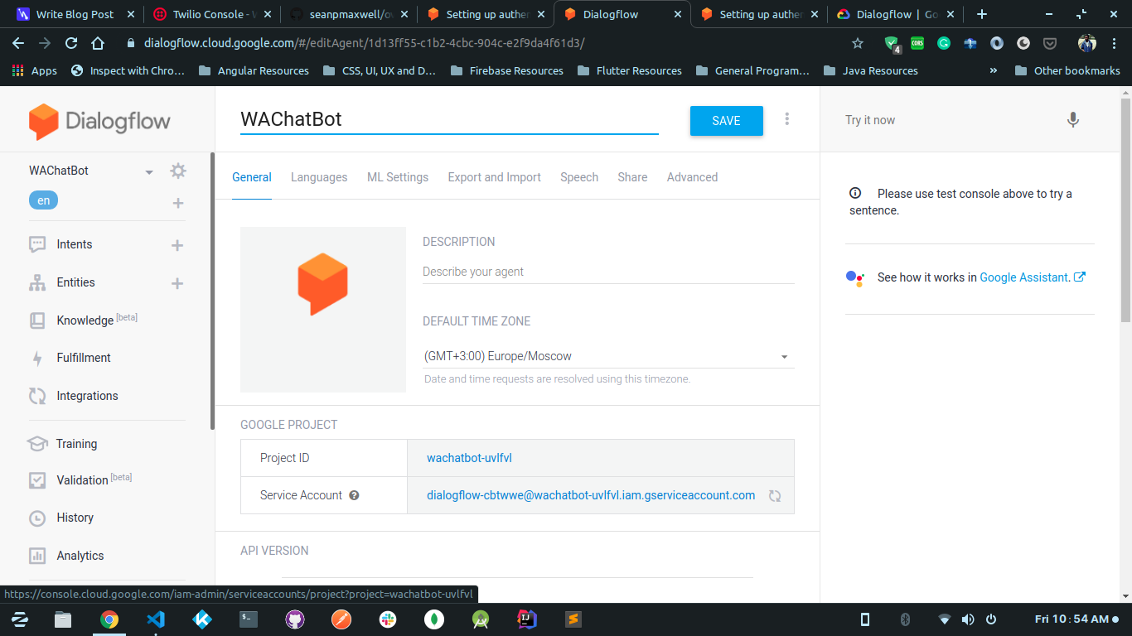Open the GitHub Desktop taskbar icon
The image size is (1132, 636).
coord(294,619)
